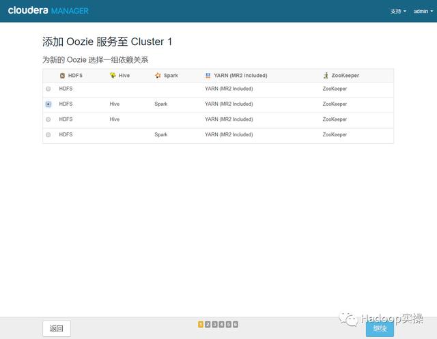The width and height of the screenshot is (437, 339).
Task: Click HDFS column header text
Action: click(x=75, y=76)
